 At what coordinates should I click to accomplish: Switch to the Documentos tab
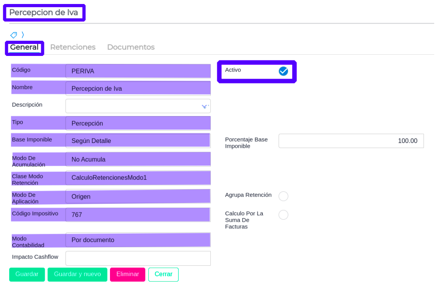coord(131,47)
